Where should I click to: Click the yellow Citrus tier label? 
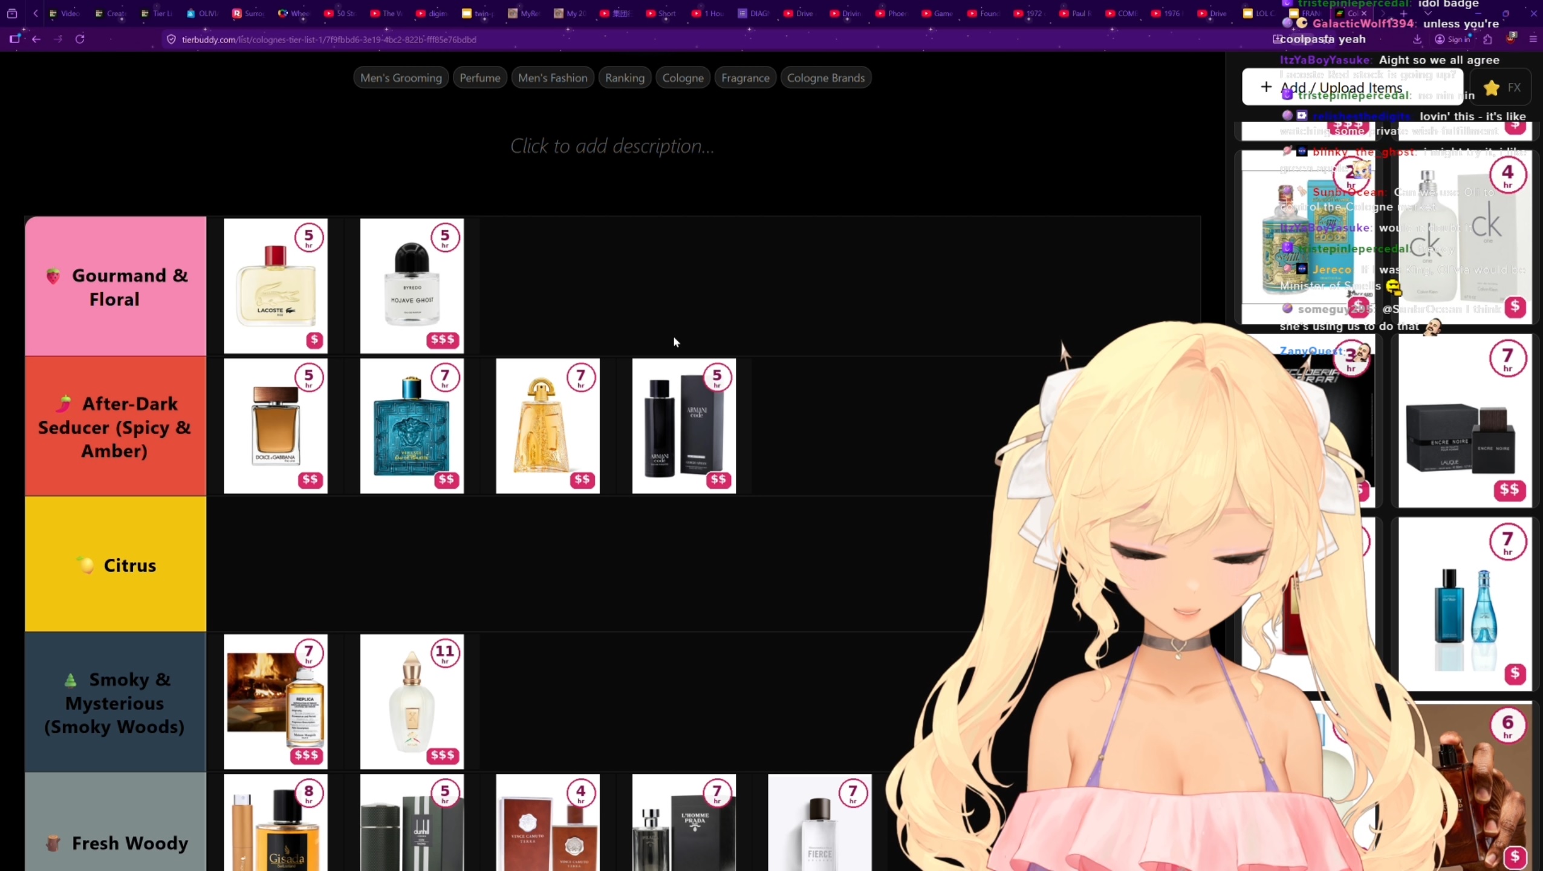pyautogui.click(x=115, y=564)
